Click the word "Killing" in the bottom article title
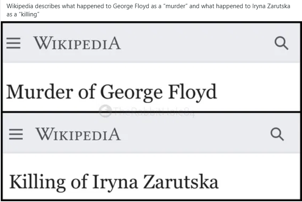The image size is (302, 202). (x=37, y=182)
